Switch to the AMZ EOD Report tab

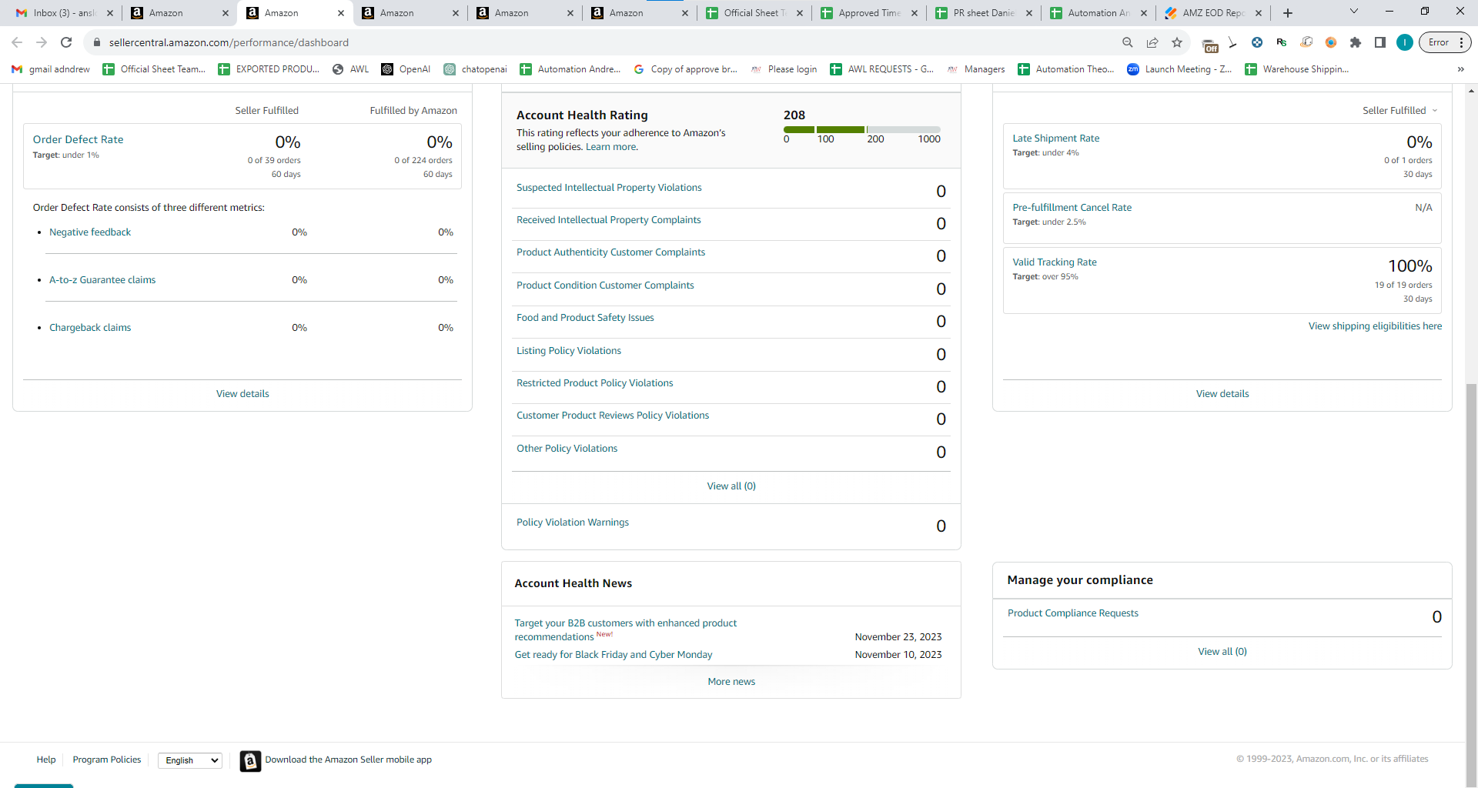pyautogui.click(x=1213, y=13)
